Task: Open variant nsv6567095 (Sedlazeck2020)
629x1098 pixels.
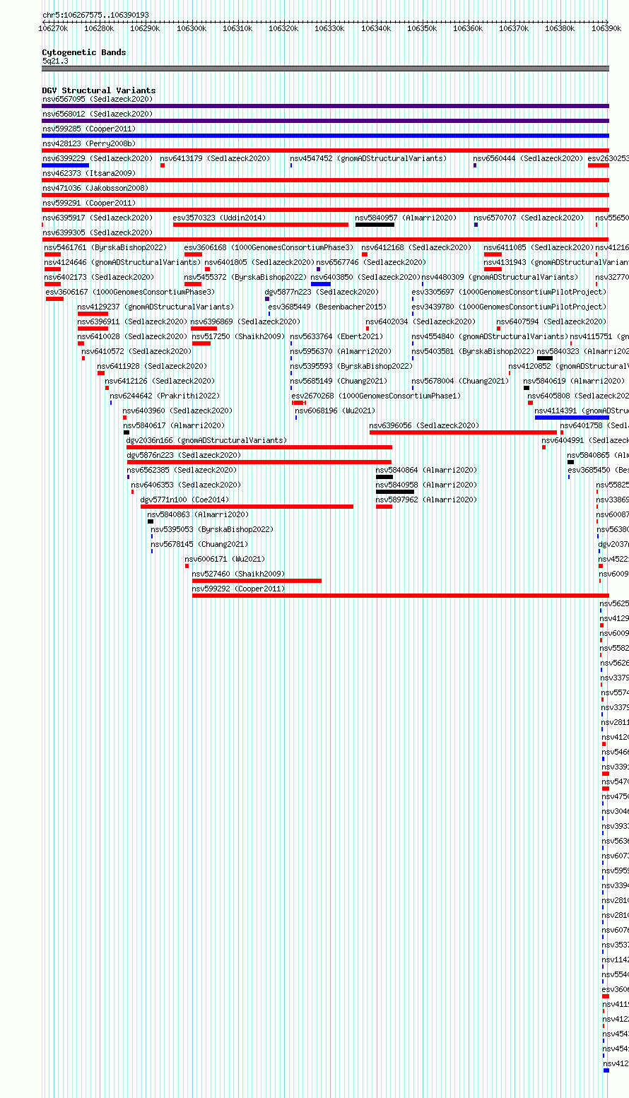Action: coord(98,99)
